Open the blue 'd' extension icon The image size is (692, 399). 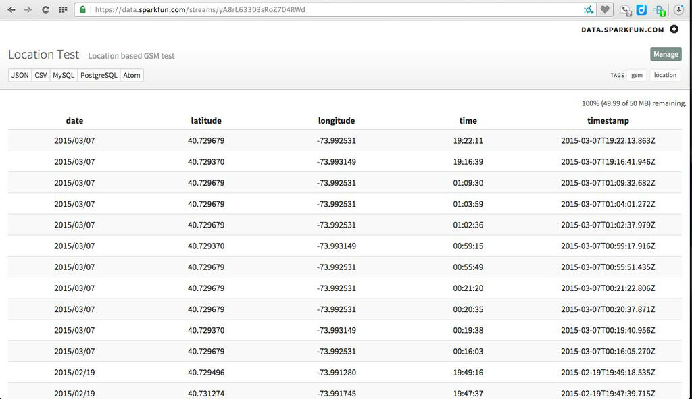(x=642, y=9)
